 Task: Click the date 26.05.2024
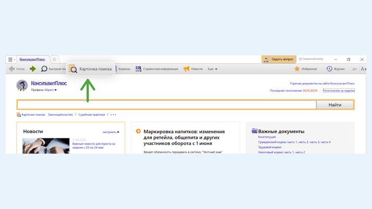[x=309, y=90]
